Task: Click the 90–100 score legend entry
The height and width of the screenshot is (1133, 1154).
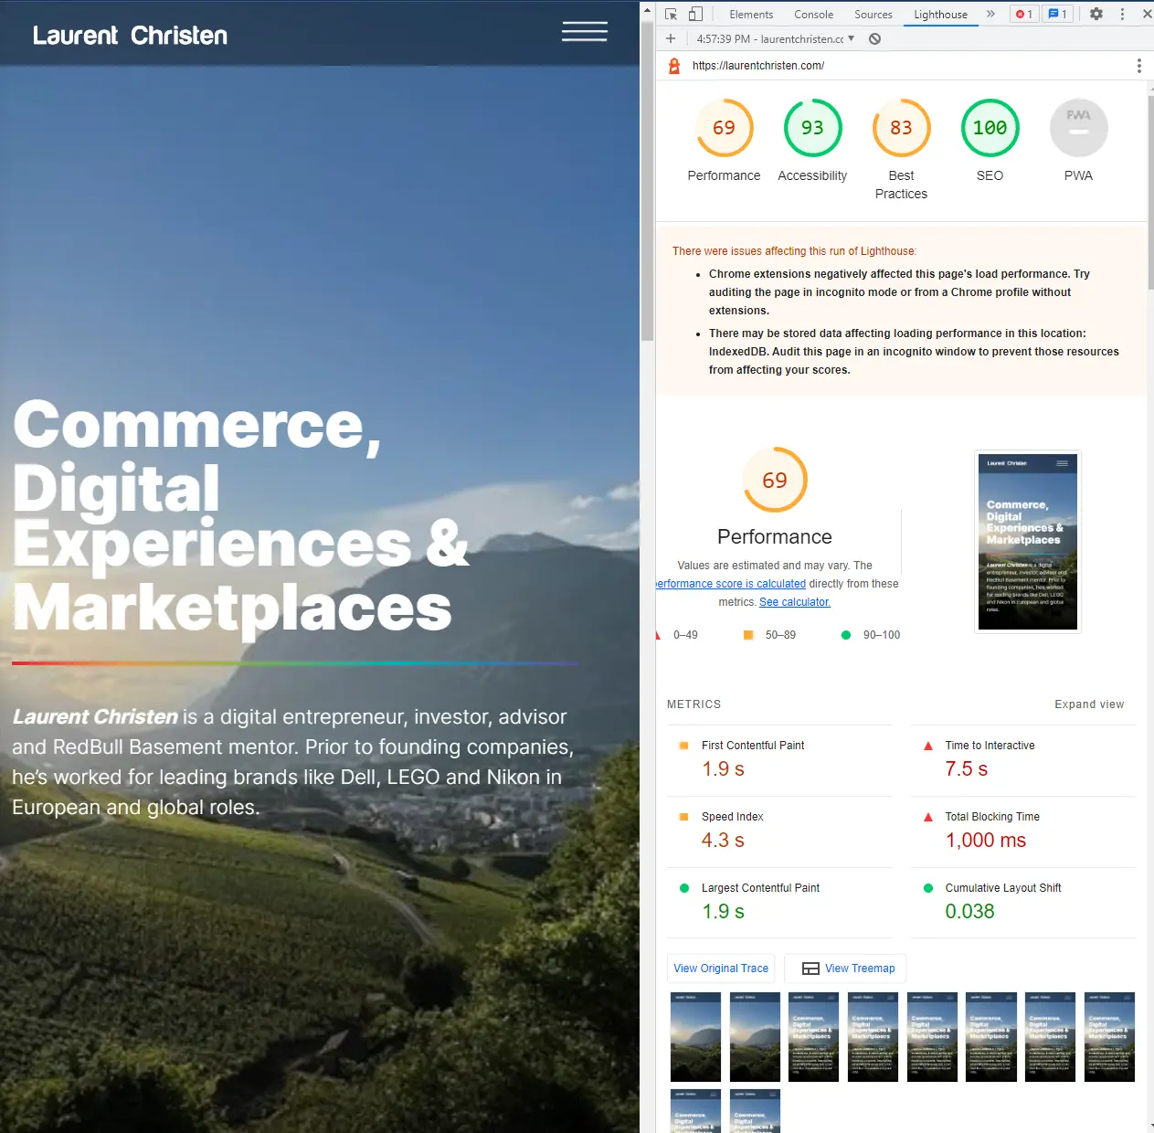Action: pyautogui.click(x=871, y=635)
